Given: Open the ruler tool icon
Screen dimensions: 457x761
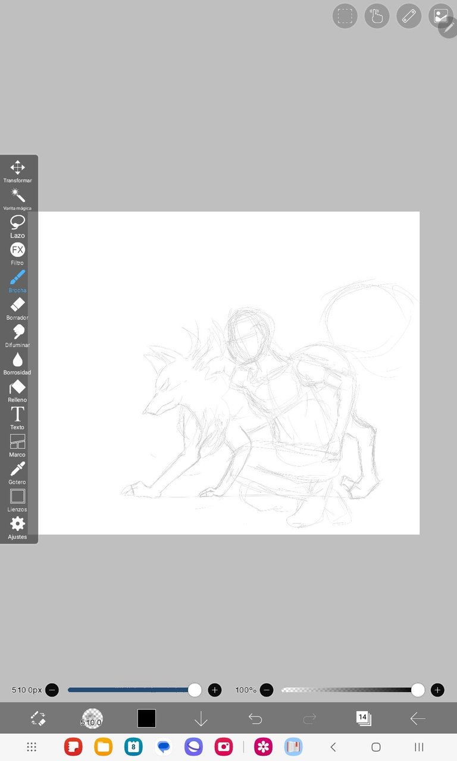Looking at the screenshot, I should coord(409,16).
